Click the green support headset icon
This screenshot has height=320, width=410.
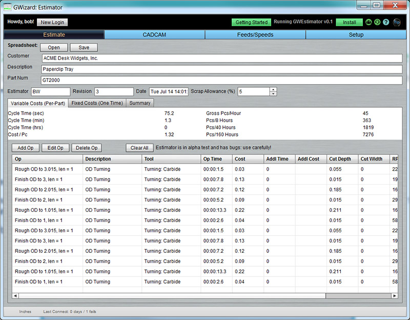[x=378, y=23]
